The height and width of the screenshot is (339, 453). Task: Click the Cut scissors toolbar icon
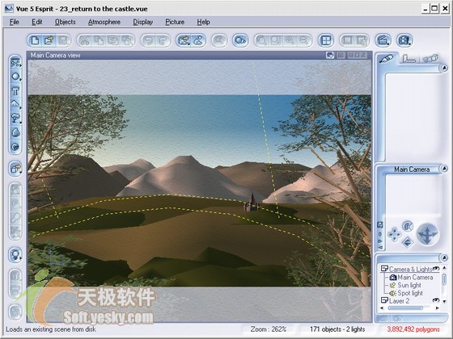(x=85, y=40)
